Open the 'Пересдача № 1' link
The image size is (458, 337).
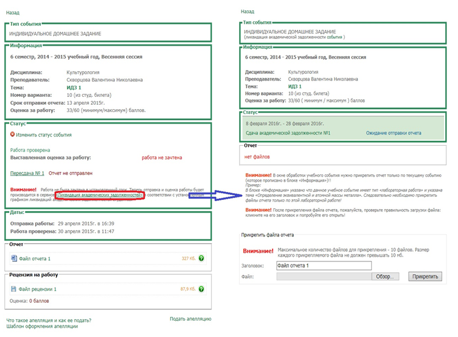pos(27,173)
